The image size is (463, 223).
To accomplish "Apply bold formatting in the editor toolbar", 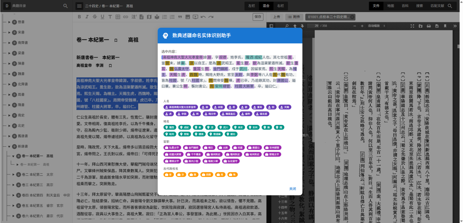I will 79,17.
